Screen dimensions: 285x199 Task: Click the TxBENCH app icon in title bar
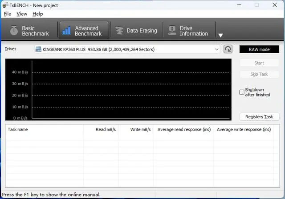(5, 5)
